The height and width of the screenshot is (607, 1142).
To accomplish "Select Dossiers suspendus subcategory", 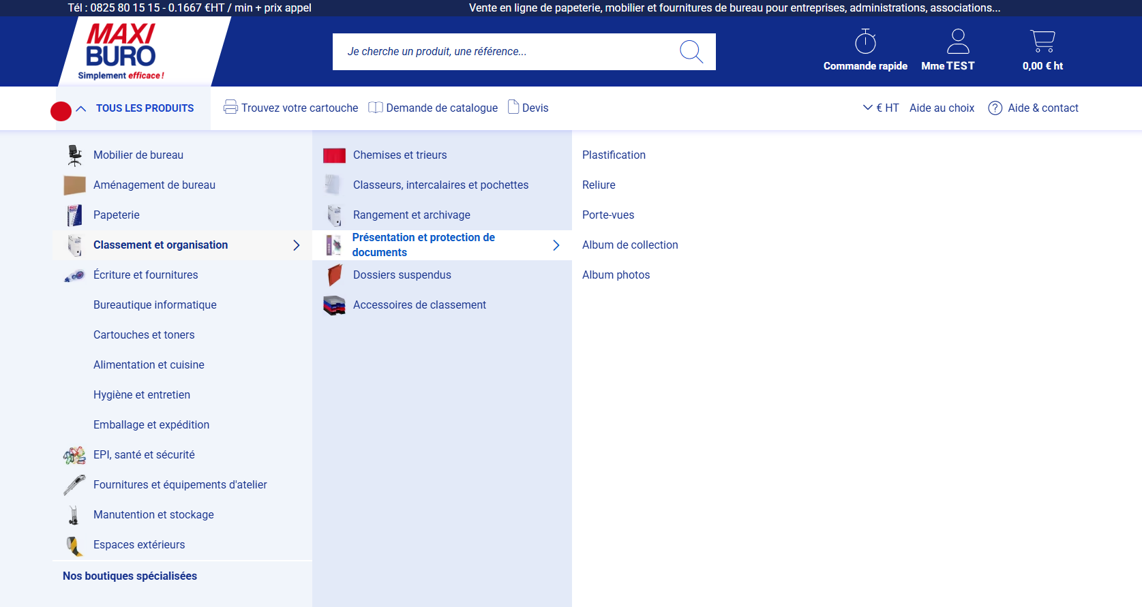I will pyautogui.click(x=402, y=275).
